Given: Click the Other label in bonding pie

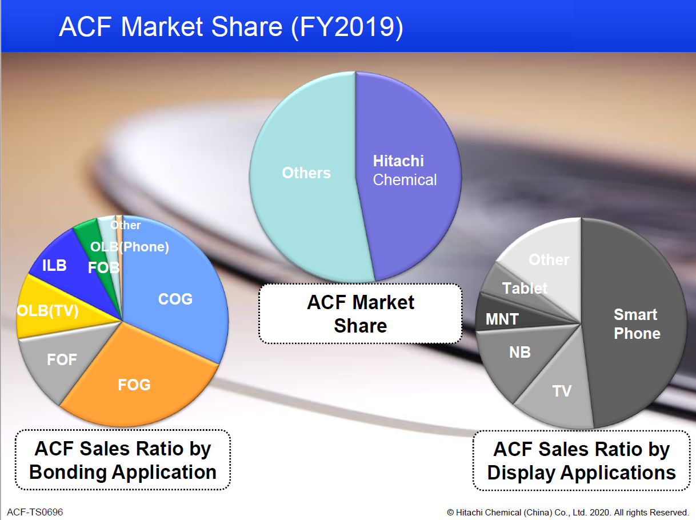Looking at the screenshot, I should click(x=126, y=225).
